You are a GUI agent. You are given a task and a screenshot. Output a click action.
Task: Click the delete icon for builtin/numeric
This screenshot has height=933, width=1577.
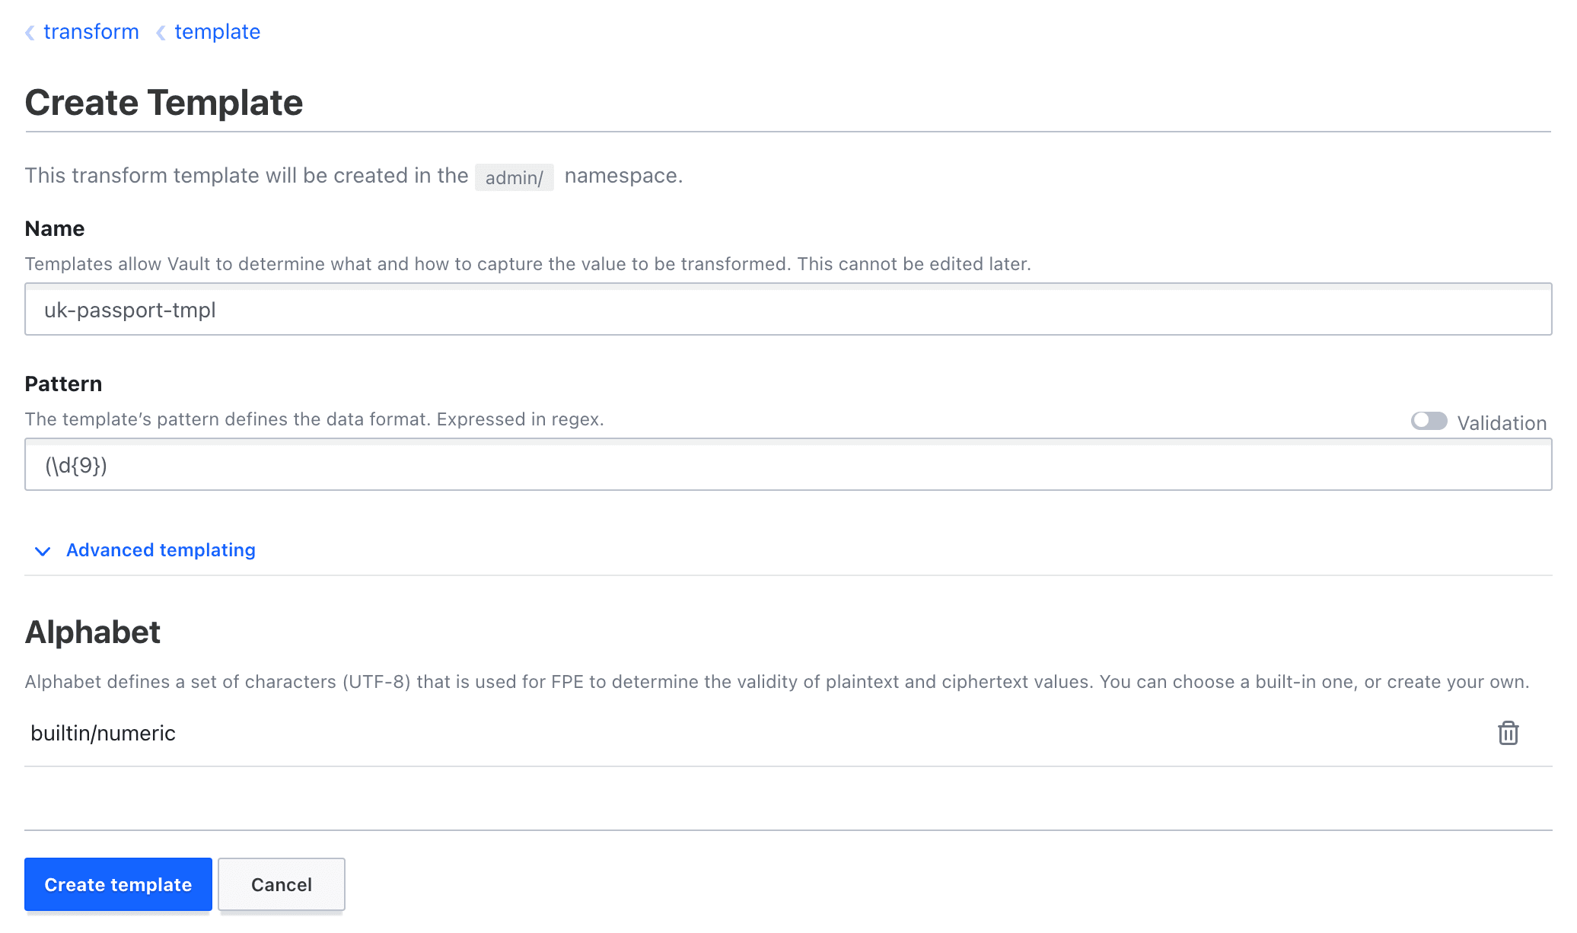pyautogui.click(x=1509, y=733)
